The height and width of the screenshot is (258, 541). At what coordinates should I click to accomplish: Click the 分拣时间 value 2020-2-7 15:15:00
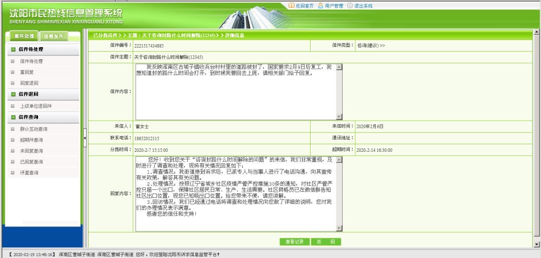[151, 150]
